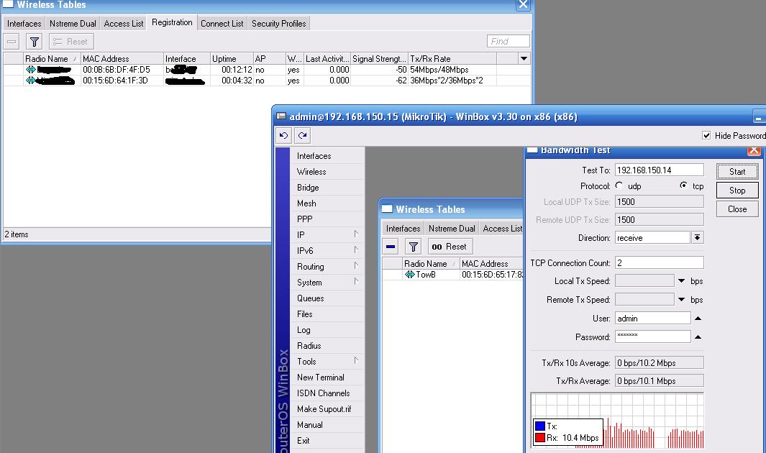The image size is (766, 453).
Task: Click the Test To address field
Action: pos(659,170)
